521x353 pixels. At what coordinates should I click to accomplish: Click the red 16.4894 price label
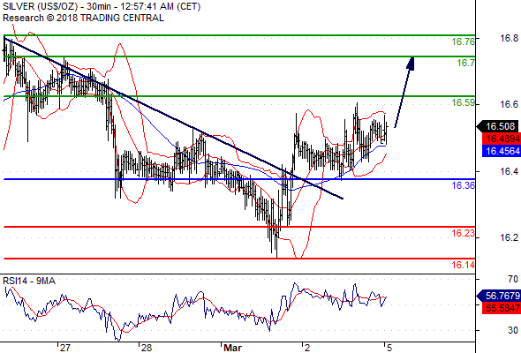click(501, 139)
